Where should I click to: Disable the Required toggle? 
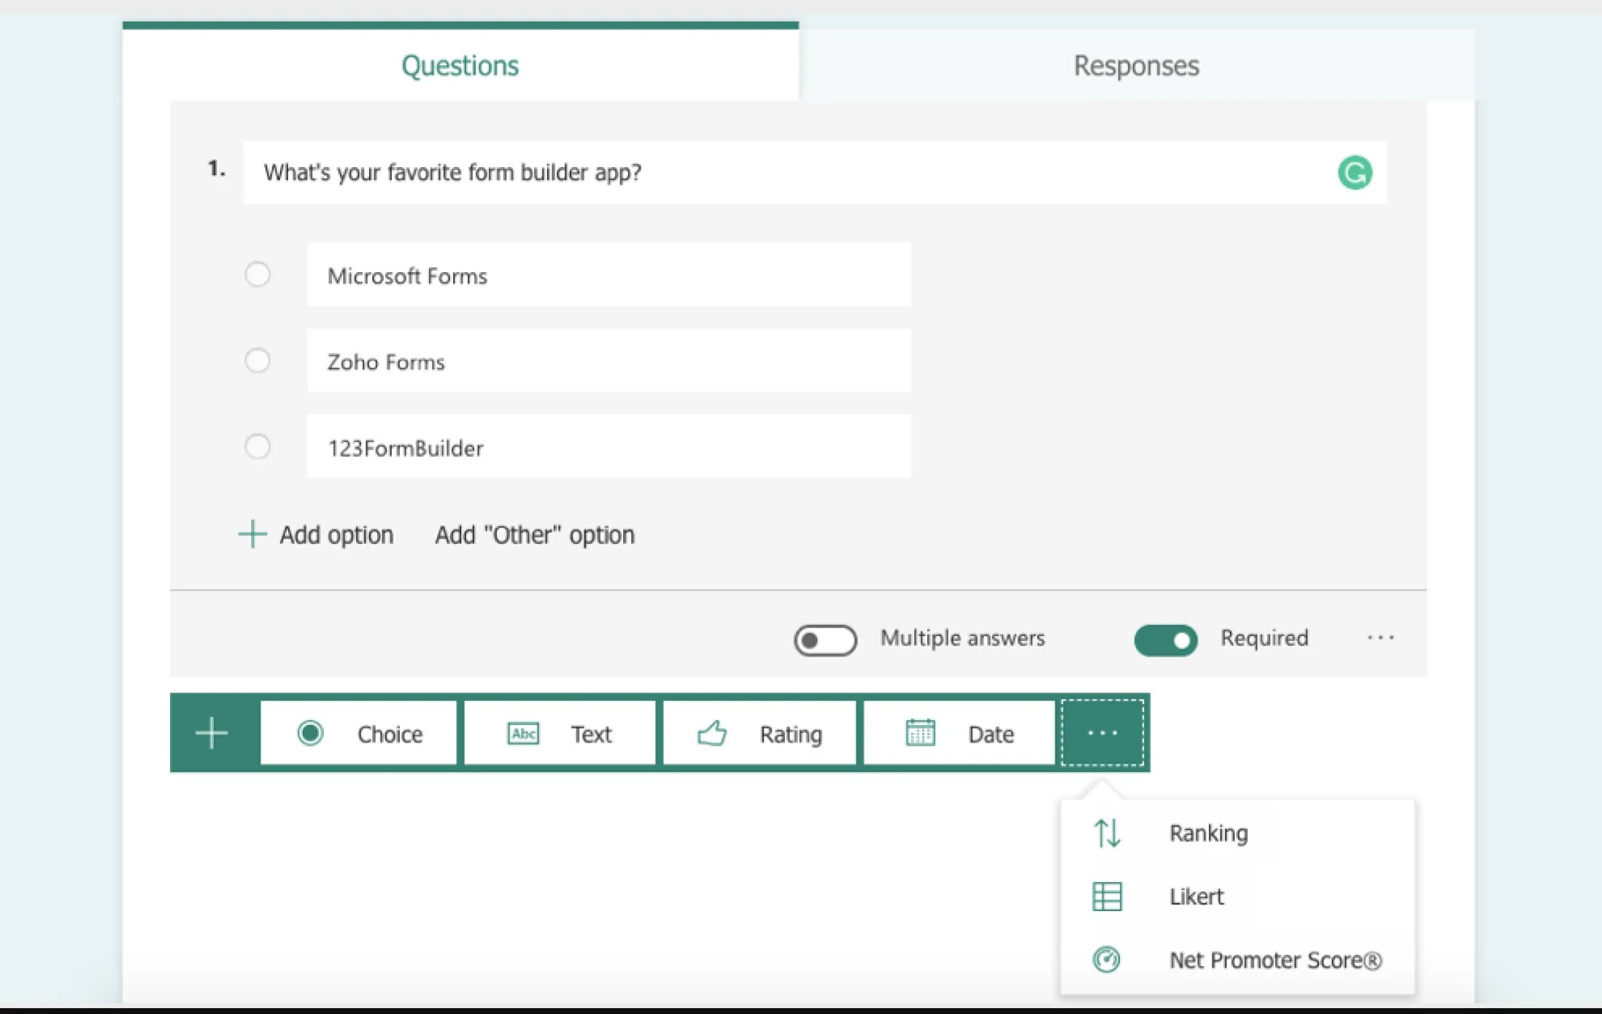[x=1165, y=640]
